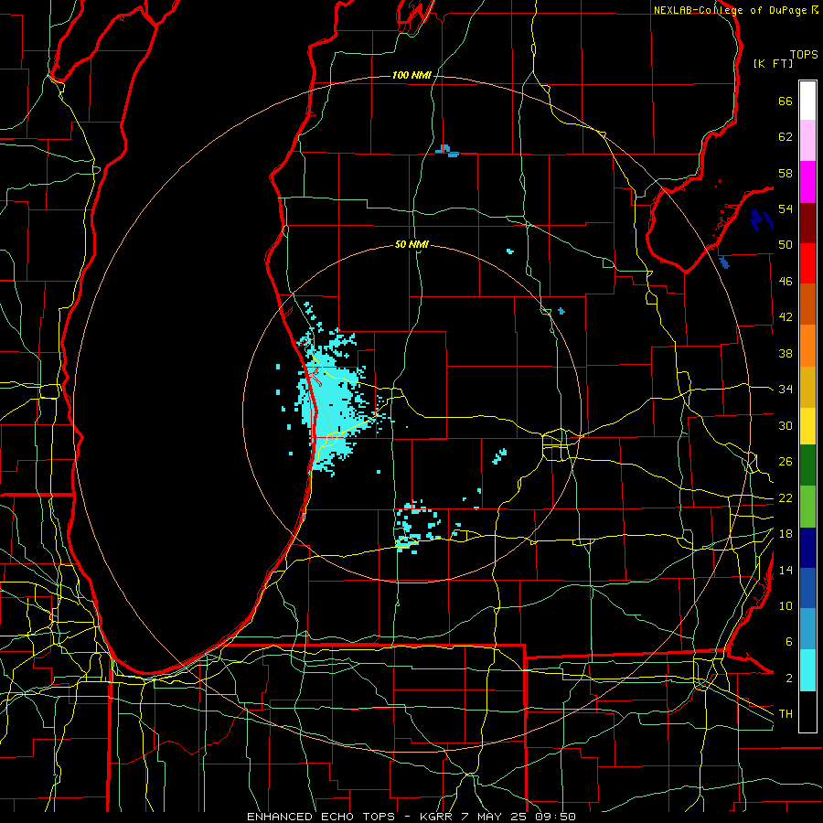Click the dark blue echo by the bay at far right
The width and height of the screenshot is (823, 823).
[x=761, y=219]
